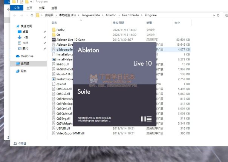
Task: Sort by the 修改日期 column header
Action: (x=118, y=23)
